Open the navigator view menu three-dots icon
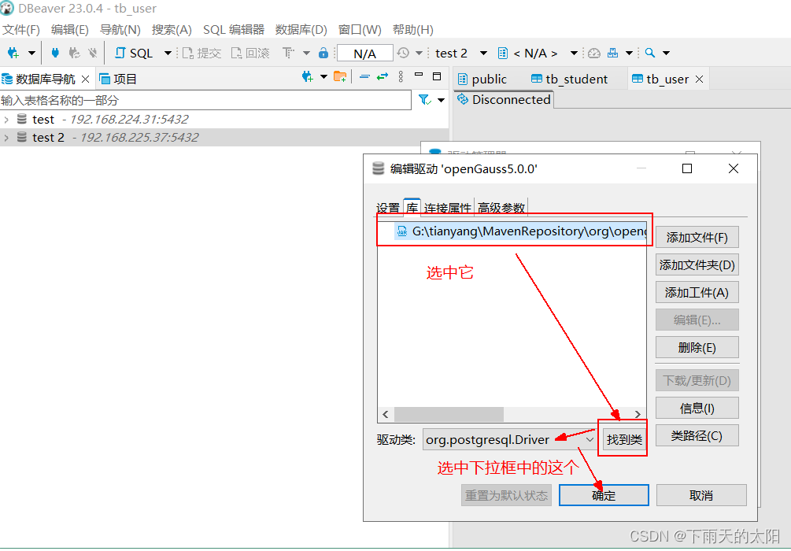Image resolution: width=791 pixels, height=551 pixels. coord(401,76)
